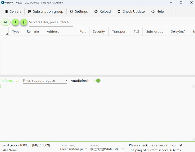Click Reload in the toolbar
Screen dimensions: 195x152
pyautogui.click(x=102, y=11)
